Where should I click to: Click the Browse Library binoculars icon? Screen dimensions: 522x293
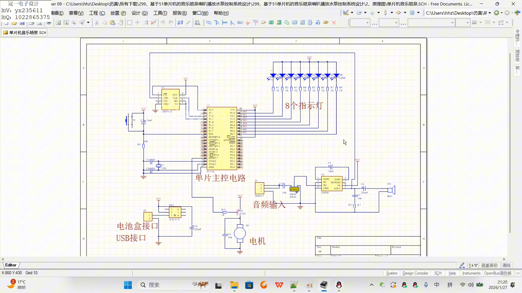tap(198, 23)
